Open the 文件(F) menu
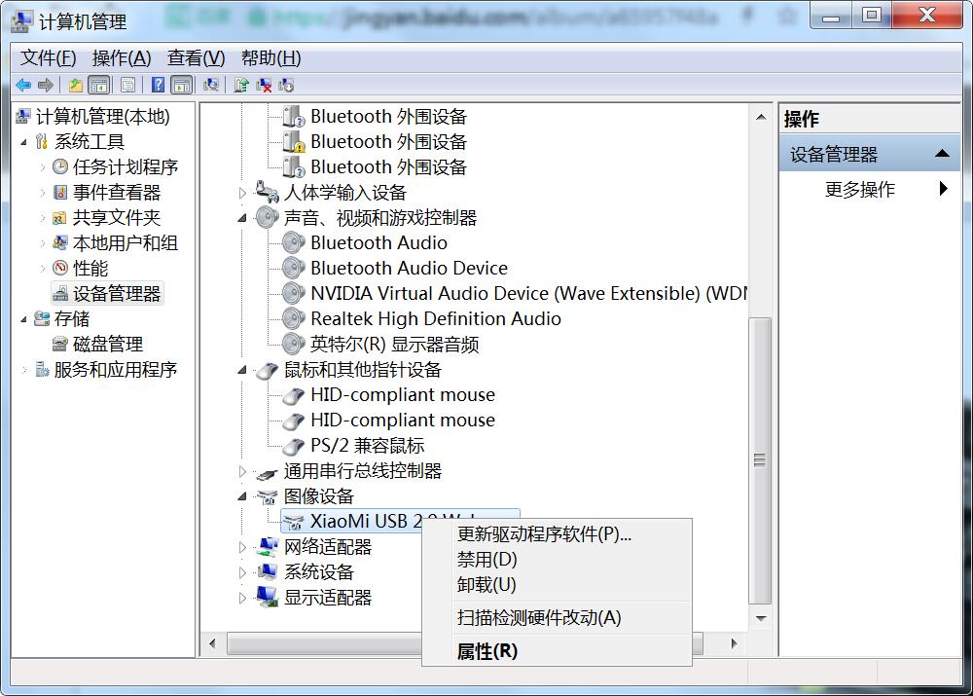This screenshot has width=973, height=696. [49, 58]
